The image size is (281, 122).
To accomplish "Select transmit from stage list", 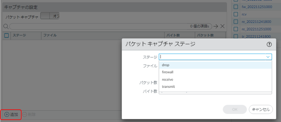I will (x=215, y=87).
